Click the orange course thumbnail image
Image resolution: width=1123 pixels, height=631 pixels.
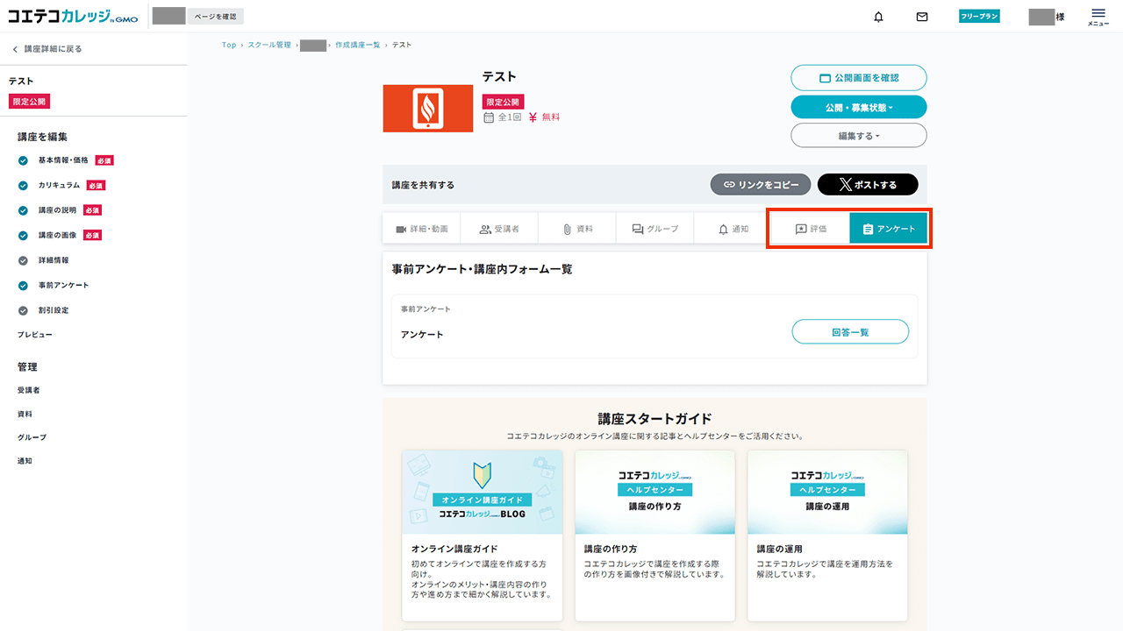point(427,108)
